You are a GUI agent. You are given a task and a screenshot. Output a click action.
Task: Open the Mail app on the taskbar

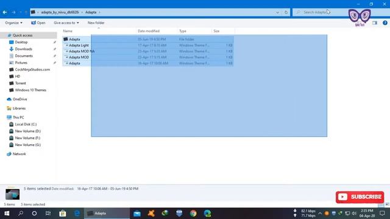[137, 214]
